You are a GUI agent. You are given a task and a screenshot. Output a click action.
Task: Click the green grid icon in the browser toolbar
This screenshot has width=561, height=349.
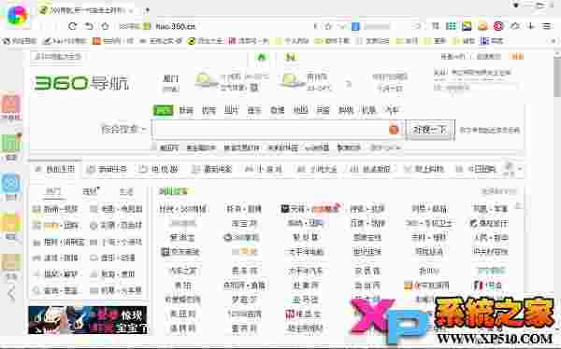pos(452,26)
